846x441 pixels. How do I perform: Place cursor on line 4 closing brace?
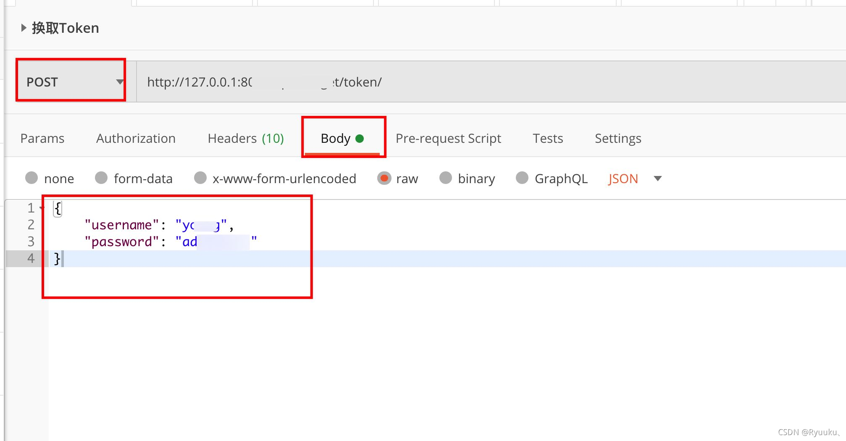click(58, 259)
